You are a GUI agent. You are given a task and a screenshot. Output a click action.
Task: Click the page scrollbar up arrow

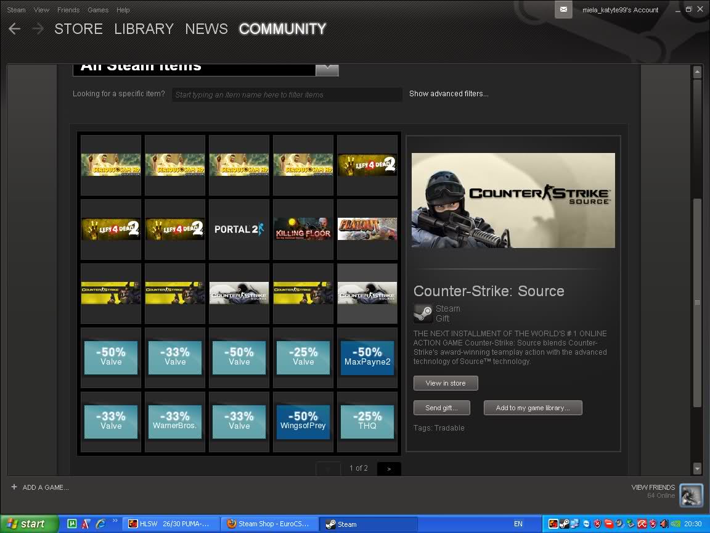point(697,72)
